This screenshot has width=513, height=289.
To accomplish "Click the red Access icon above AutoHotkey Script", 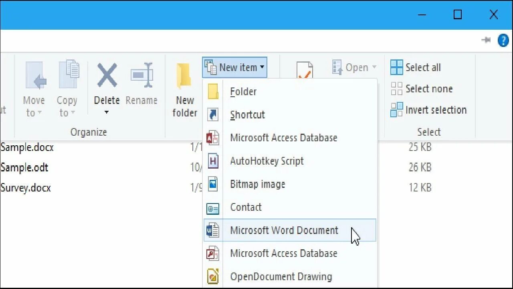I will coord(213,138).
